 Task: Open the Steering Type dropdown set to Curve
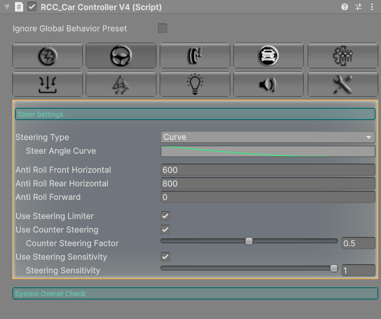click(268, 137)
